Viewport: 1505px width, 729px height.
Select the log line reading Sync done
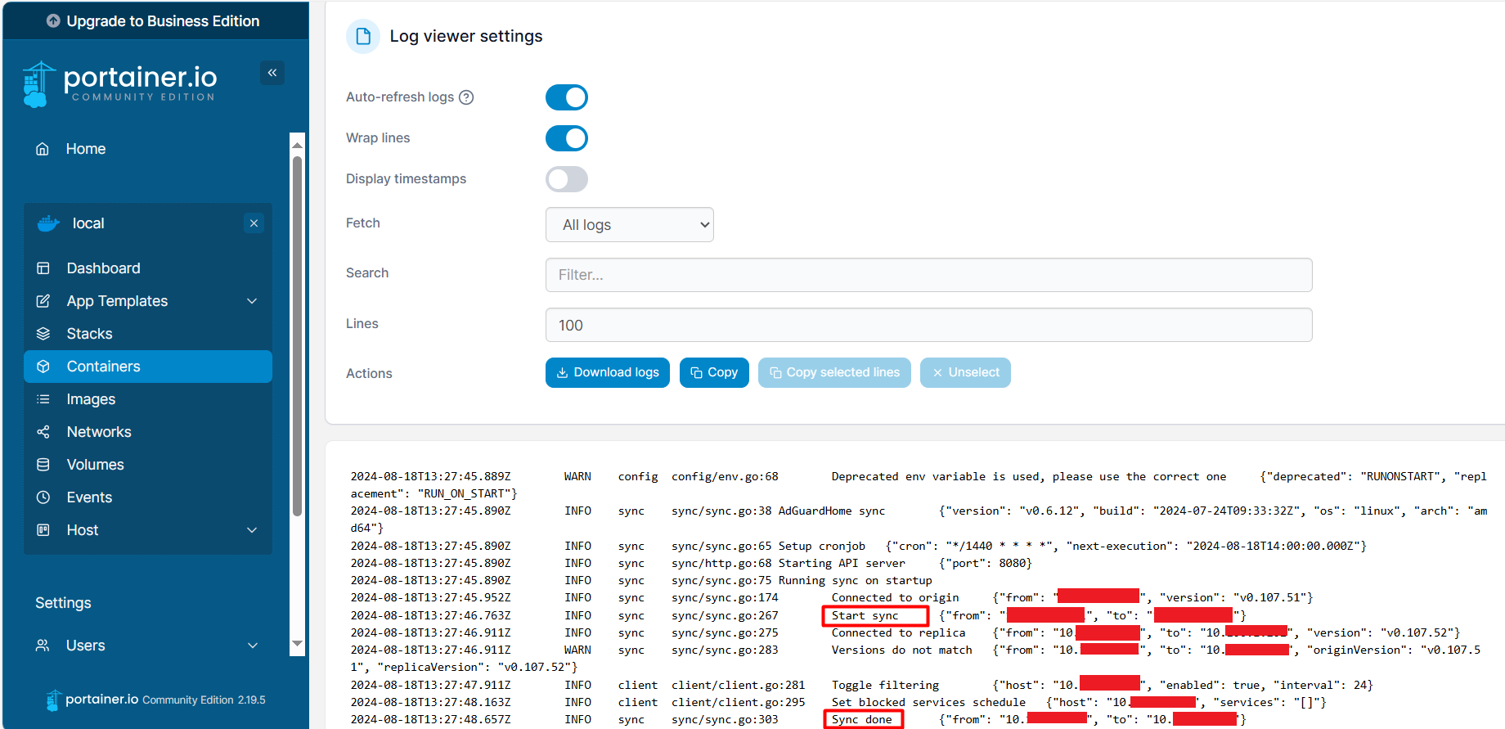[798, 719]
